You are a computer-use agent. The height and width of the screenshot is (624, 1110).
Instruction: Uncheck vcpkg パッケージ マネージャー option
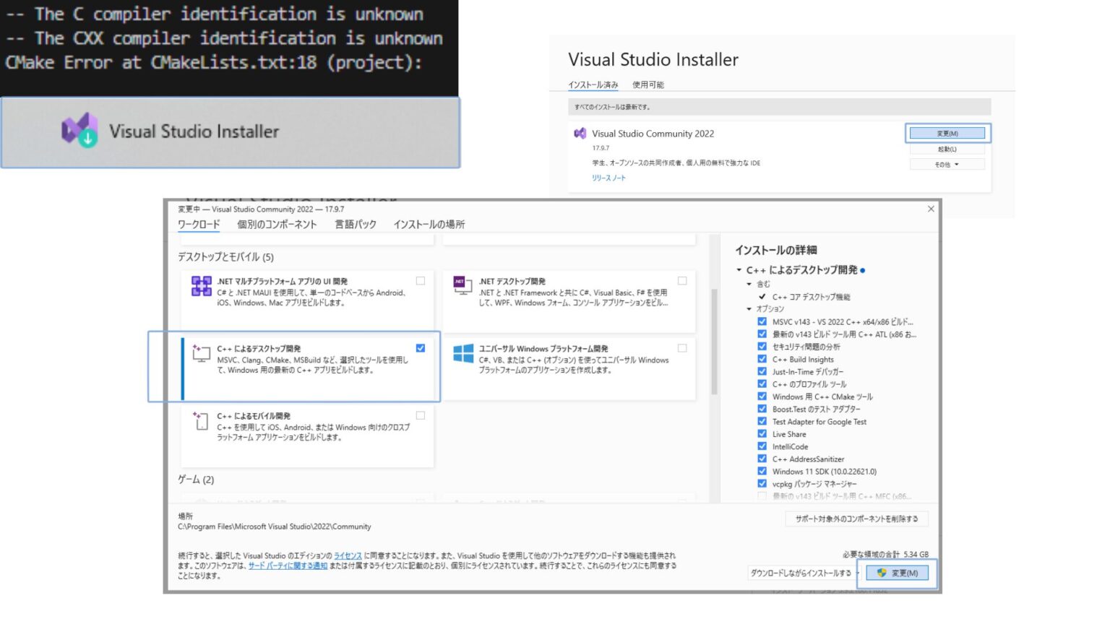762,483
